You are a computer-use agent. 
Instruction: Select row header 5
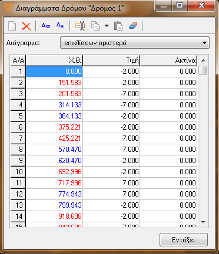(x=18, y=116)
